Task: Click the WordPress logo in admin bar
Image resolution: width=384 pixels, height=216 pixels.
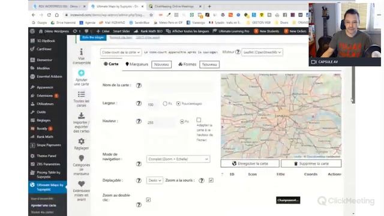Action: click(32, 31)
